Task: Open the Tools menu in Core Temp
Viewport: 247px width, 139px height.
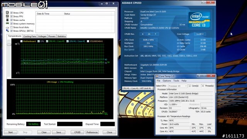Action: click(x=176, y=81)
